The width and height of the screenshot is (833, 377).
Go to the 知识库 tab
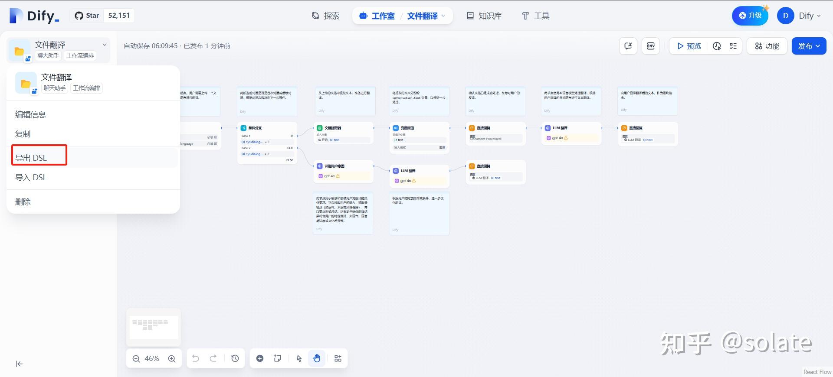[x=484, y=16]
